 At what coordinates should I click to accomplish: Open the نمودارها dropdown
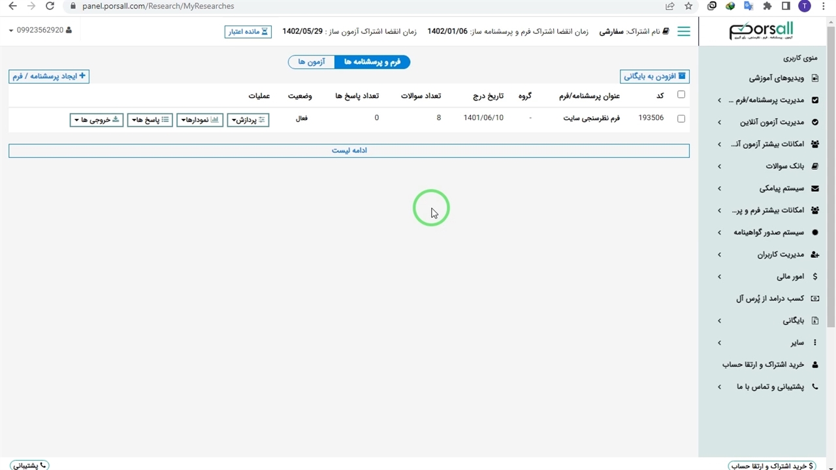[200, 120]
